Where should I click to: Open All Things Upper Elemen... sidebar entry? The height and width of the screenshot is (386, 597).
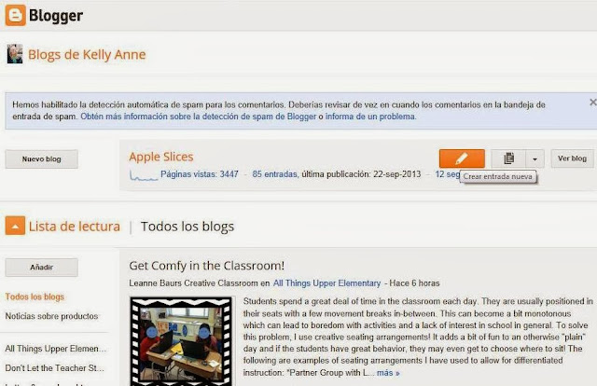click(56, 349)
